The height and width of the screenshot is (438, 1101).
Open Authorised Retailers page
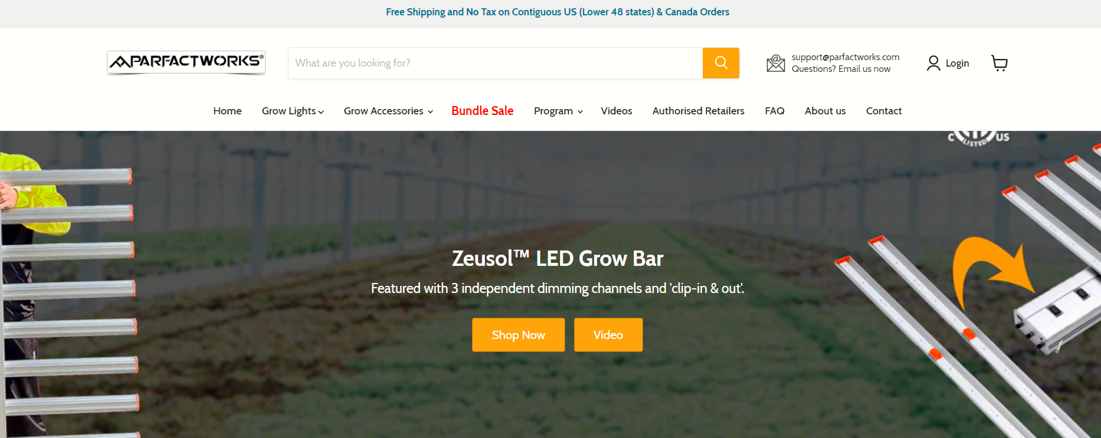click(698, 111)
